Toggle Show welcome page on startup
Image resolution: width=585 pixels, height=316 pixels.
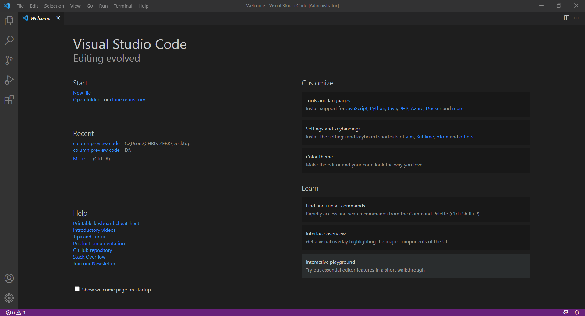[x=77, y=289]
